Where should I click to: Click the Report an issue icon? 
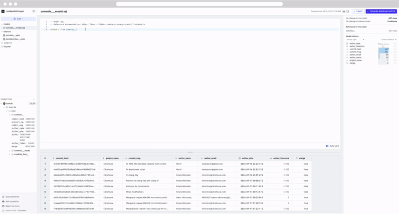[4, 206]
